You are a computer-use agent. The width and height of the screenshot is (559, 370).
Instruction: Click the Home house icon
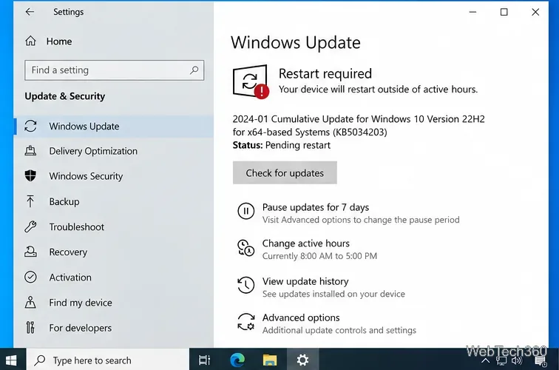coord(30,41)
